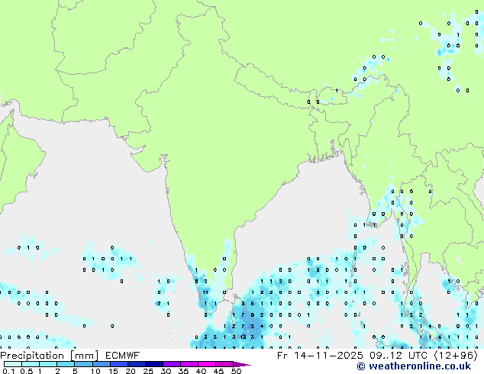484x374 pixels.
Task: Pick the 10–15 mm blue legend swatch
Action: tap(102, 364)
